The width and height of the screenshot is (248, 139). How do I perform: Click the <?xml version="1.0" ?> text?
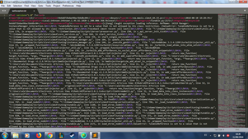pyautogui.click(x=23, y=15)
